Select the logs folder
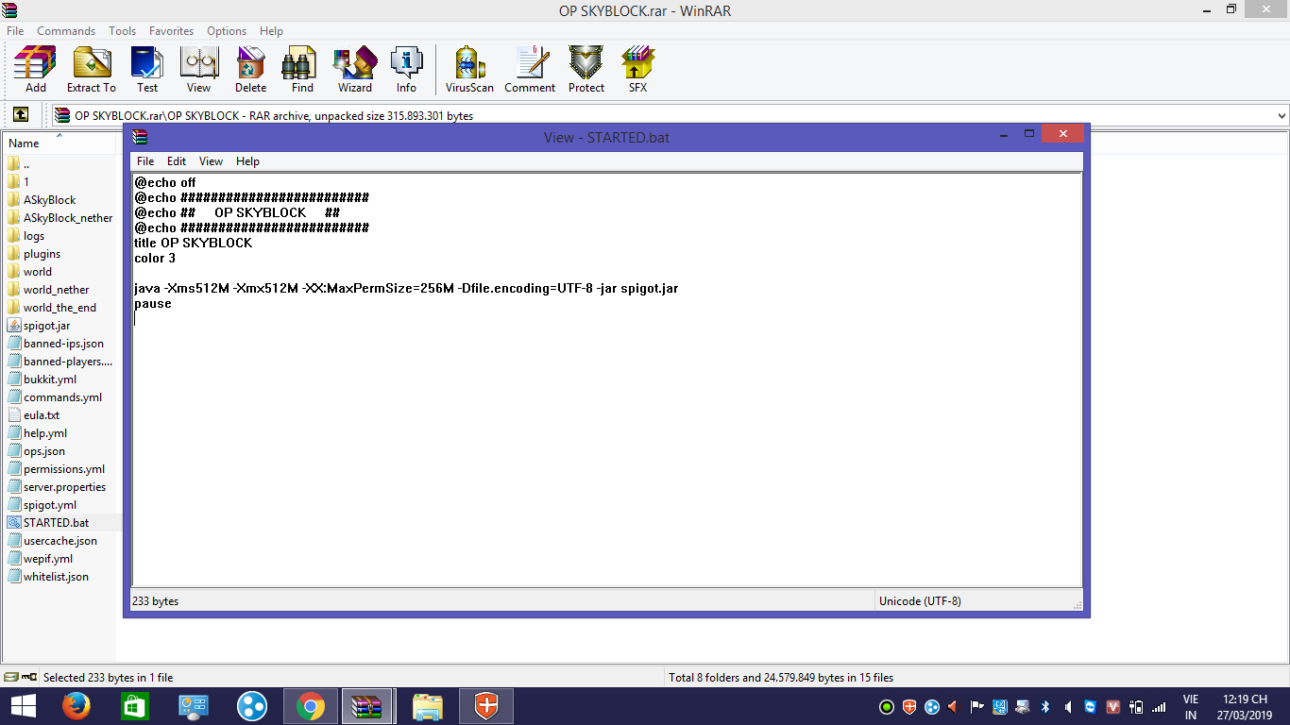 tap(26, 236)
